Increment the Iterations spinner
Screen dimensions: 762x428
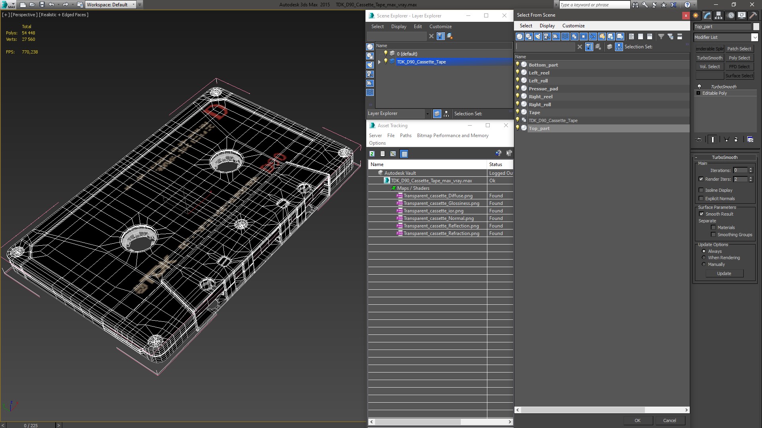tap(750, 169)
